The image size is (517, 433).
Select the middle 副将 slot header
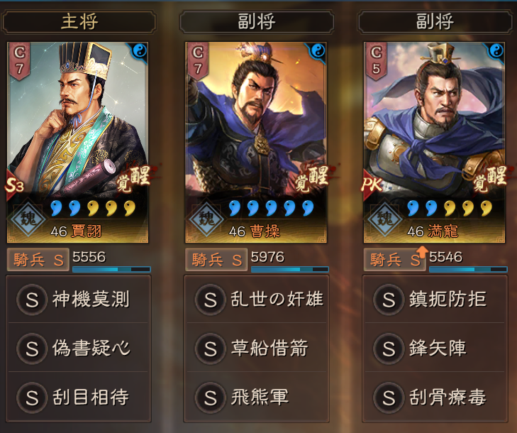(257, 22)
